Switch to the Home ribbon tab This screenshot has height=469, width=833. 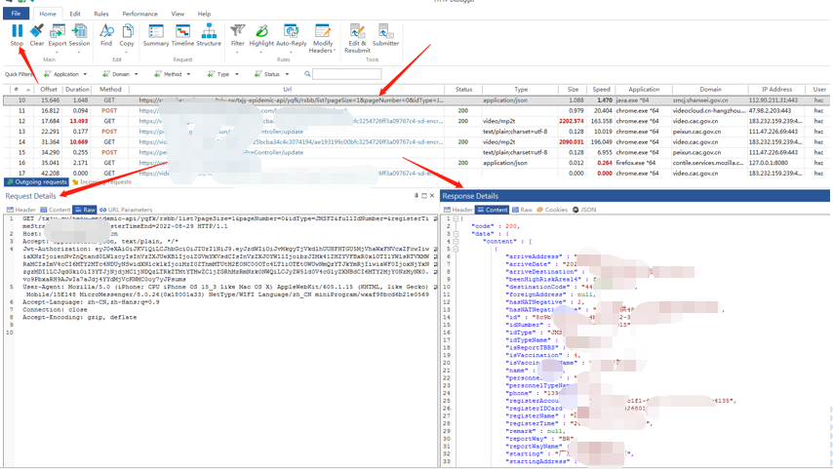(47, 14)
